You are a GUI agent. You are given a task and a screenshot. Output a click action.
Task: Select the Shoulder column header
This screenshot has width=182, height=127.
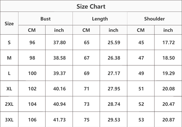coord(154,19)
